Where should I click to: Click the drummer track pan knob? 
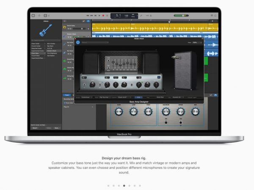pyautogui.click(x=88, y=29)
